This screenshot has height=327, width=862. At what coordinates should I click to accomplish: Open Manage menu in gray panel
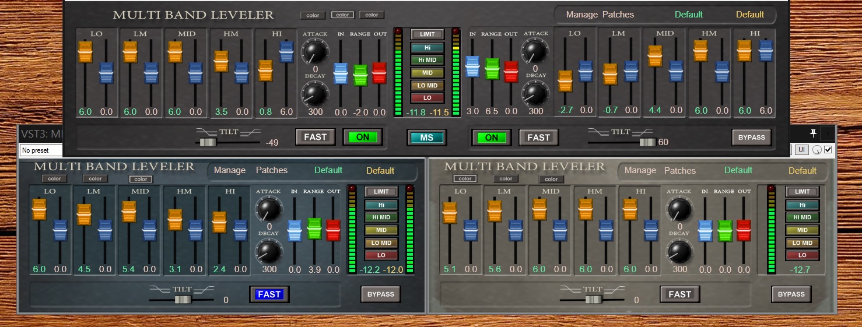point(640,171)
